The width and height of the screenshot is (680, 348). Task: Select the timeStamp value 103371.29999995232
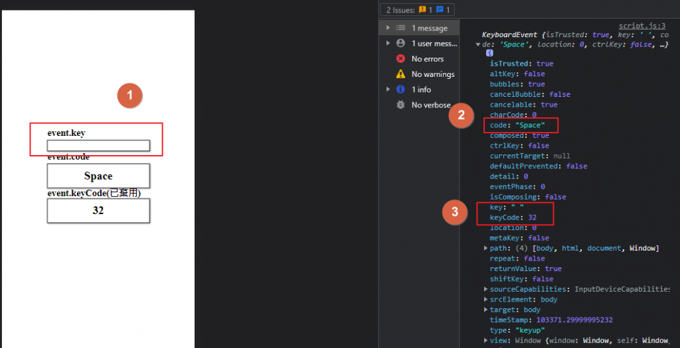tap(574, 320)
